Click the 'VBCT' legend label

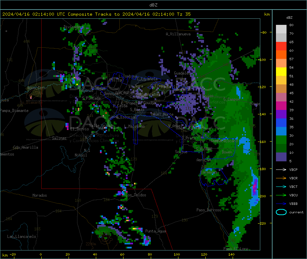coord(293,187)
